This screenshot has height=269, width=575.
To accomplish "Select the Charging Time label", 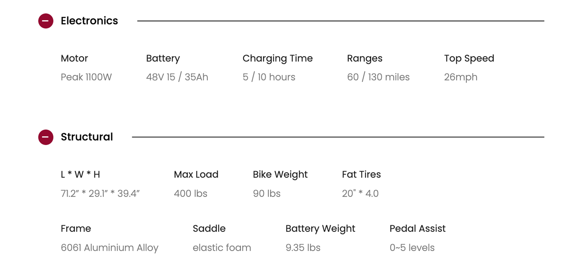I will click(277, 58).
